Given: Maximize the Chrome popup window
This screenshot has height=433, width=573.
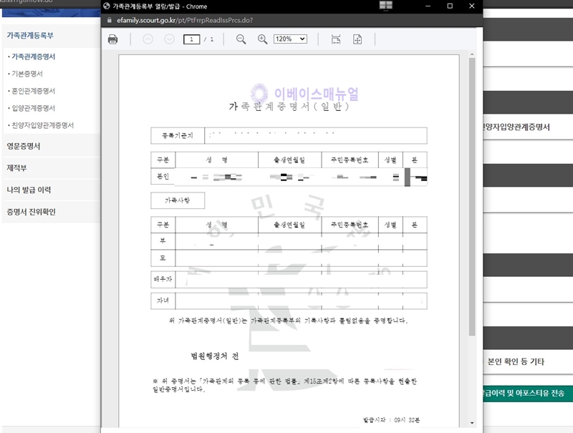Looking at the screenshot, I should point(450,6).
